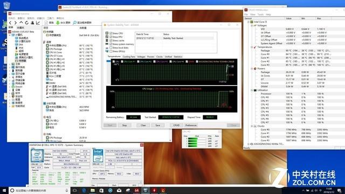Enable the Stress local disks checkbox
345x194 pixels.
pos(111,47)
